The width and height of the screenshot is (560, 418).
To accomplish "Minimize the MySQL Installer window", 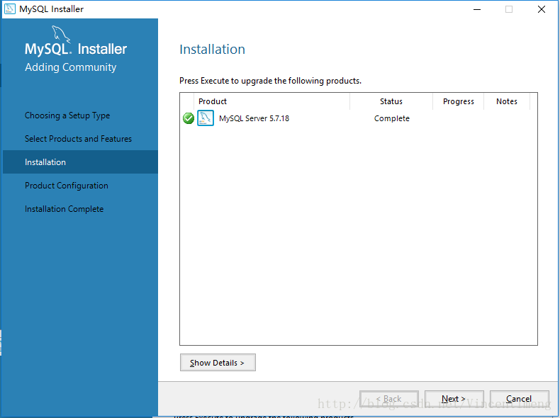I will [x=476, y=9].
